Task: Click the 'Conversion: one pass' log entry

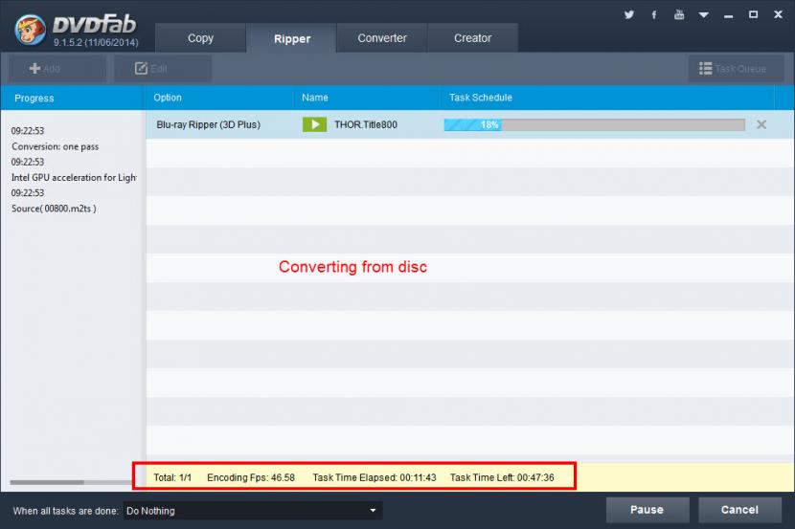Action: (x=55, y=146)
